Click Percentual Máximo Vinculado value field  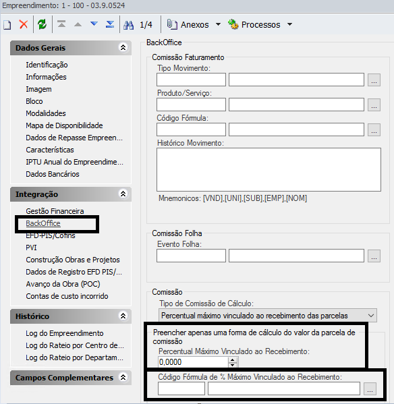[x=193, y=362]
